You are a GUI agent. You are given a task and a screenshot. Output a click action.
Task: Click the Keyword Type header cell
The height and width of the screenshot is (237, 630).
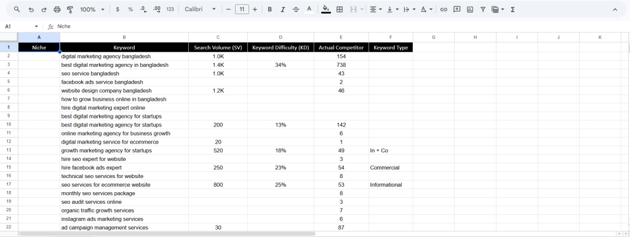[x=391, y=47]
